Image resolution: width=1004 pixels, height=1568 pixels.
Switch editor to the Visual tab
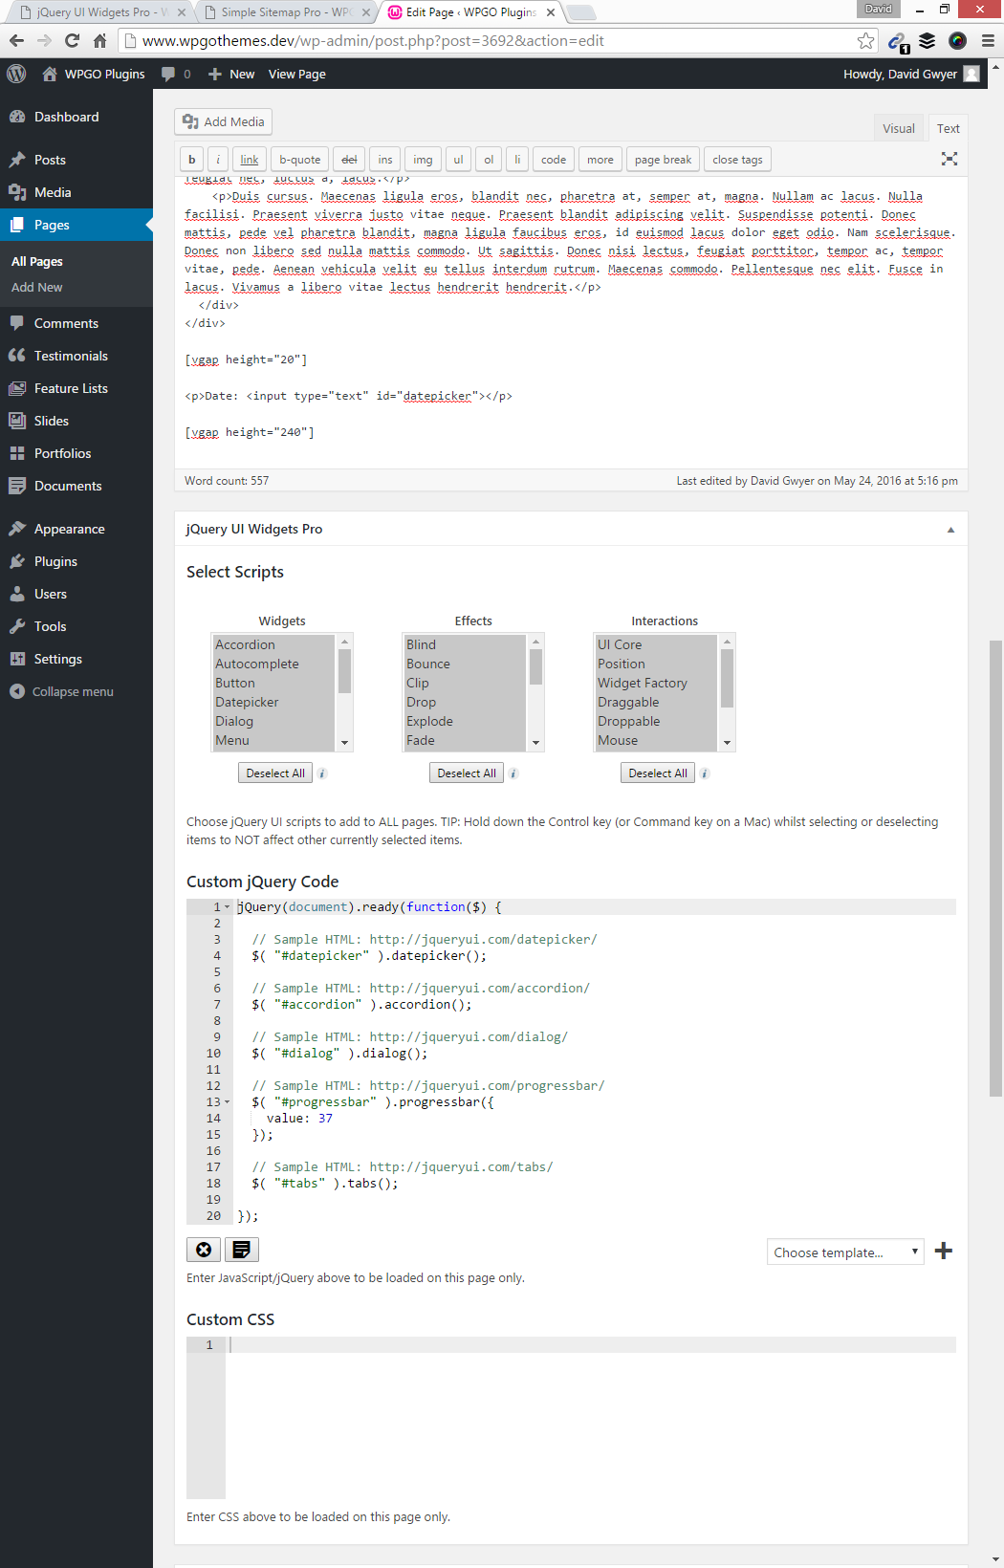tap(899, 128)
